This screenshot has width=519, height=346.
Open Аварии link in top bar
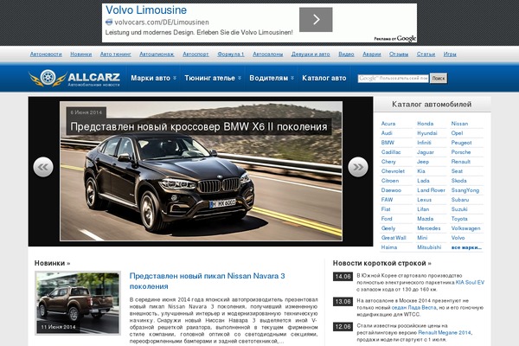coord(372,54)
